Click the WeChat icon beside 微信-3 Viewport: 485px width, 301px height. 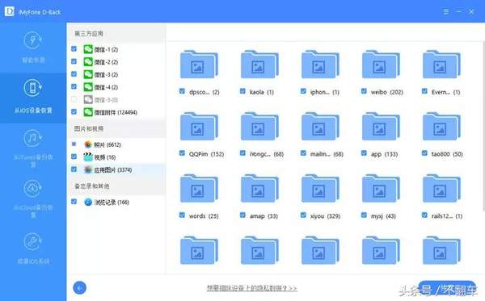tap(88, 74)
